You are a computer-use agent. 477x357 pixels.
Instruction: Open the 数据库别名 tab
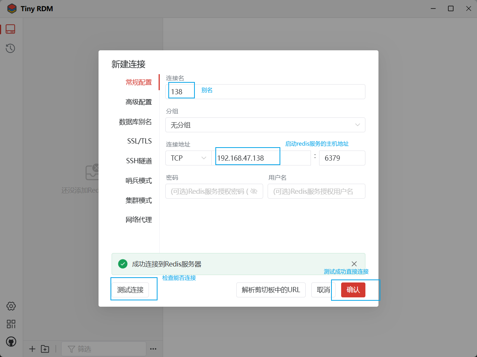(x=135, y=122)
